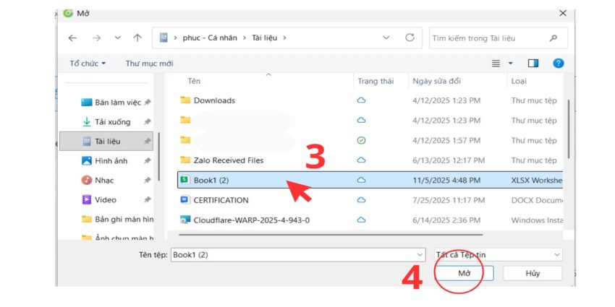Image resolution: width=615 pixels, height=307 pixels.
Task: Click the Nhạc music icon
Action: (86, 181)
